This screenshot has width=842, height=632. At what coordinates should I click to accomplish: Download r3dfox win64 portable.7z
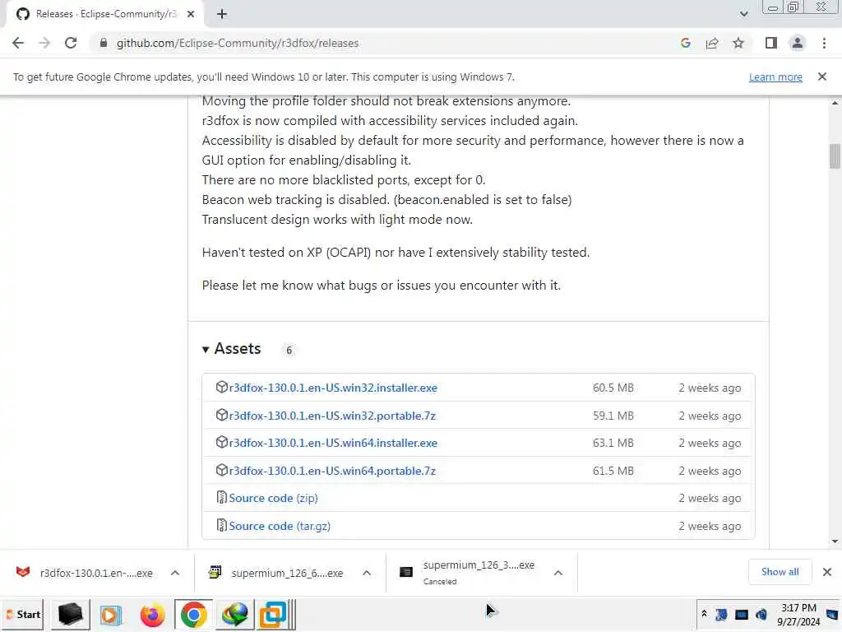point(332,471)
